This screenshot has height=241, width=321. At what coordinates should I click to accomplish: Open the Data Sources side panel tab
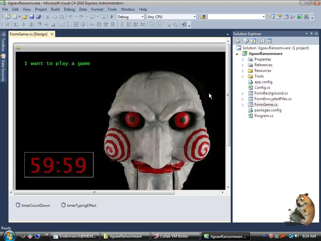(x=3, y=68)
